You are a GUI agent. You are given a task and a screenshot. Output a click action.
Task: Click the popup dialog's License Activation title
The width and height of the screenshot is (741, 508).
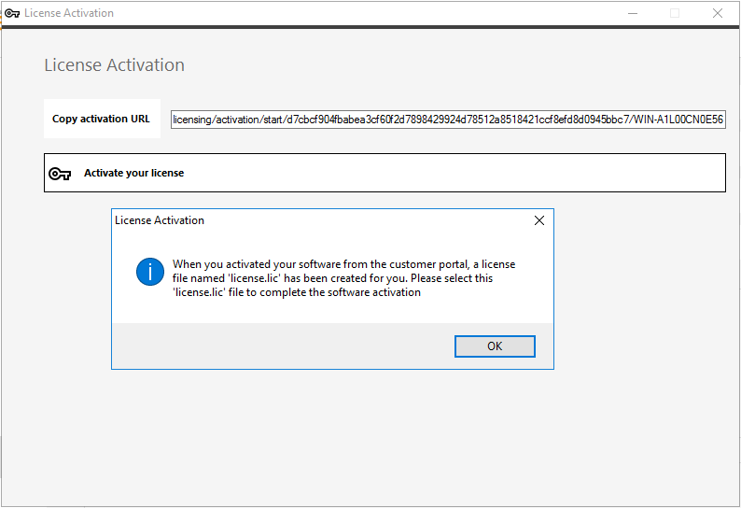point(160,221)
